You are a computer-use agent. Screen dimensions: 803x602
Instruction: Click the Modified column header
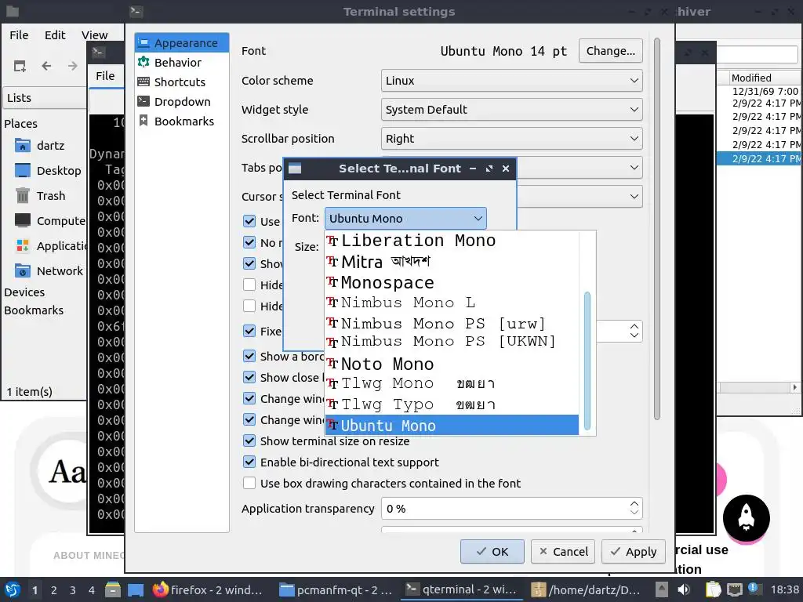tap(765, 78)
